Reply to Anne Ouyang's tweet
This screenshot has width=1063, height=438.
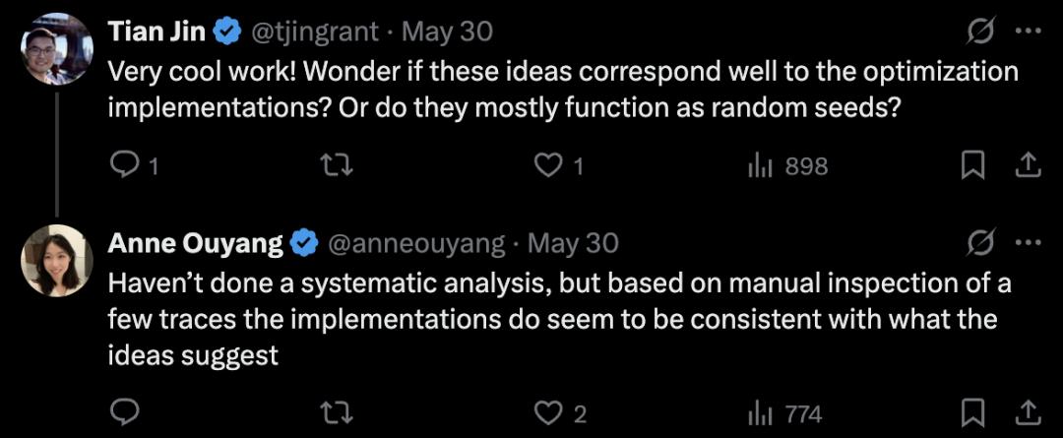click(123, 412)
